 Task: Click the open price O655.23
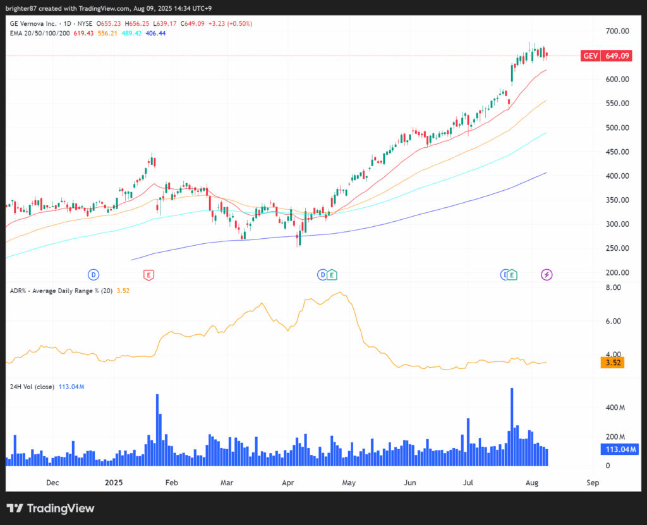(109, 23)
